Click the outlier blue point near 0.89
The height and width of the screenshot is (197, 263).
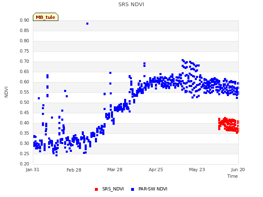(87, 24)
